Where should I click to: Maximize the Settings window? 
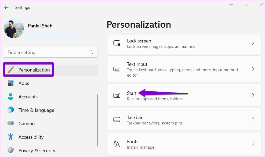pos(246,4)
